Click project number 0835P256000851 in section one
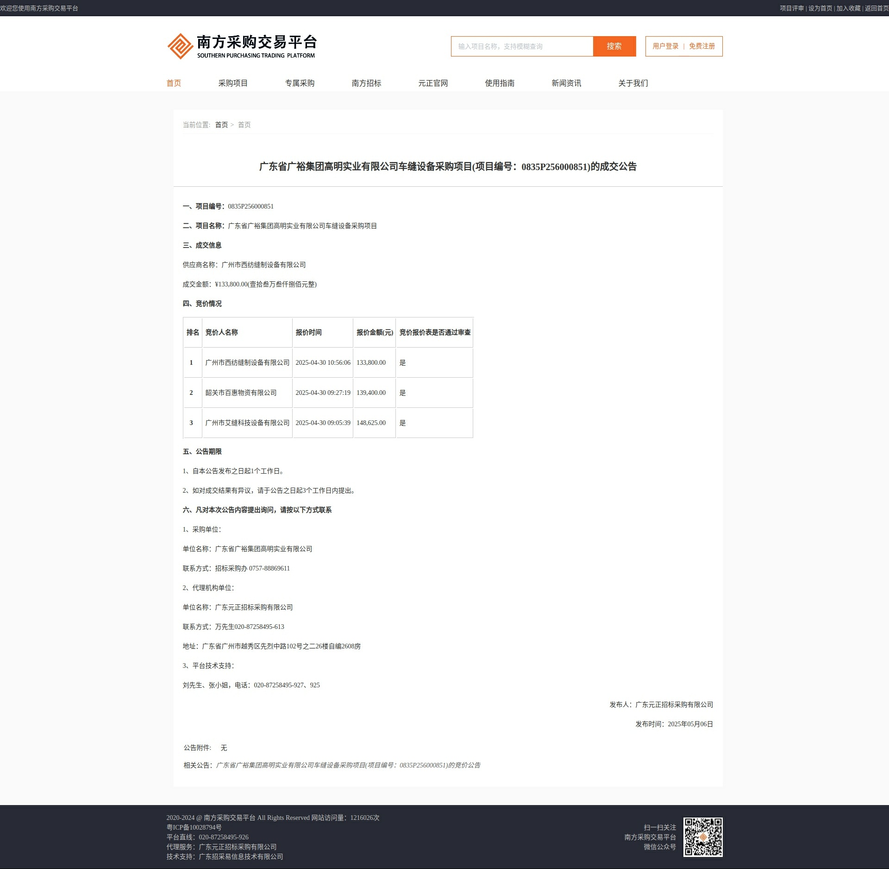This screenshot has height=869, width=889. [250, 207]
